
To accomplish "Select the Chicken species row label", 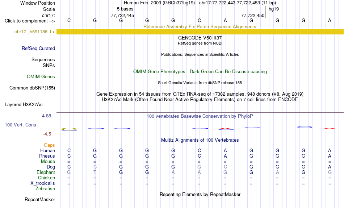I will (x=46, y=178).
